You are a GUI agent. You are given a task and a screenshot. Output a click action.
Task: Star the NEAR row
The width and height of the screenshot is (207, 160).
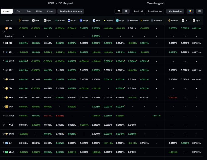tap(4, 152)
